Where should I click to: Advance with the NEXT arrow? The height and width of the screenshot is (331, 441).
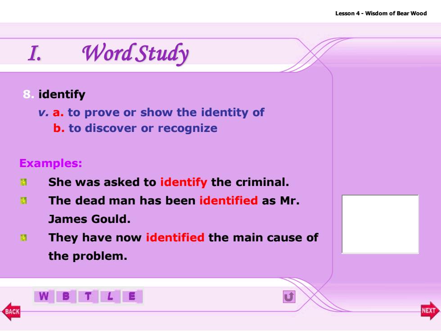pos(430,310)
